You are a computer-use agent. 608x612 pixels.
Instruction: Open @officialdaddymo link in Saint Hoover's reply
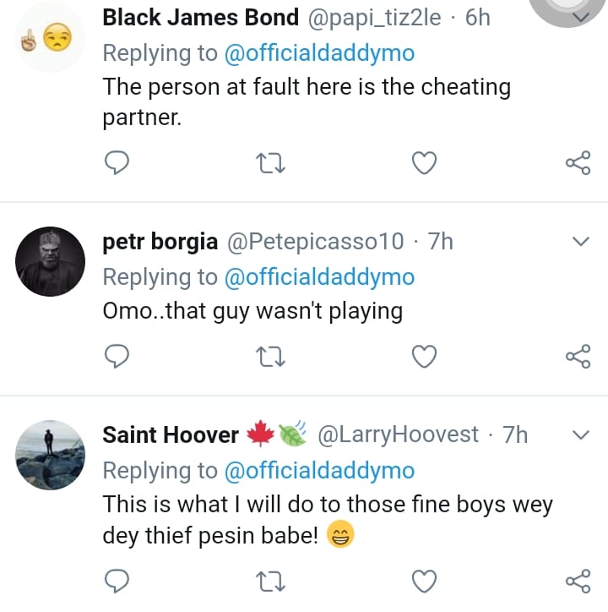pos(318,470)
